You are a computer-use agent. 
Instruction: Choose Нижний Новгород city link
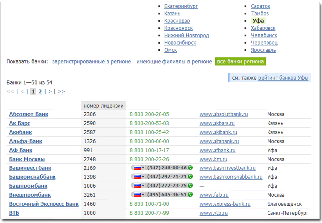coord(186,36)
